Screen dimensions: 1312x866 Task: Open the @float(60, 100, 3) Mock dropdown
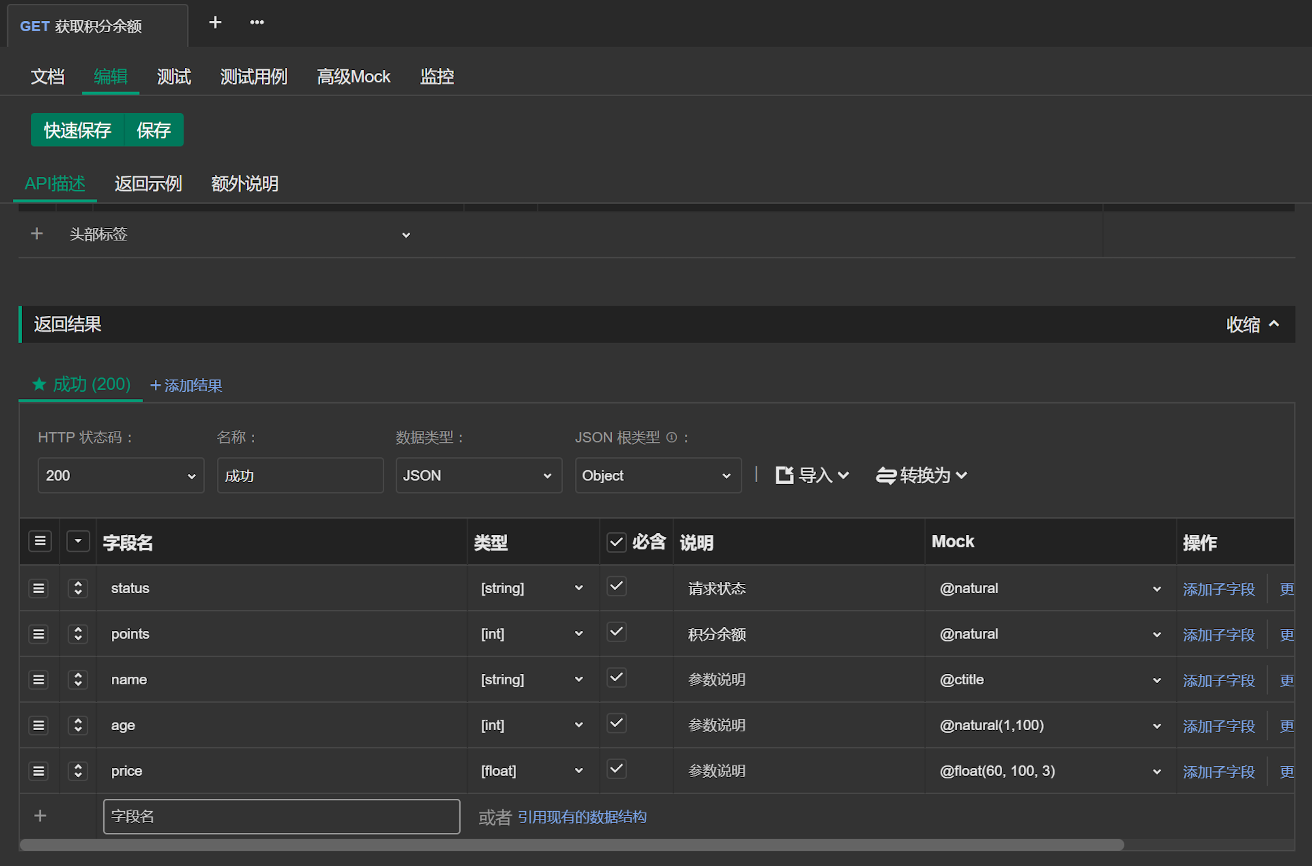coord(1050,771)
